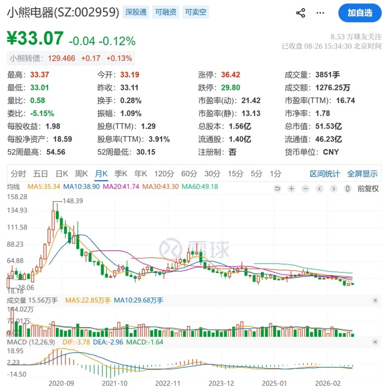The width and height of the screenshot is (387, 391).
Task: Zoom out the K-line chart with minus icon
Action: click(305, 189)
